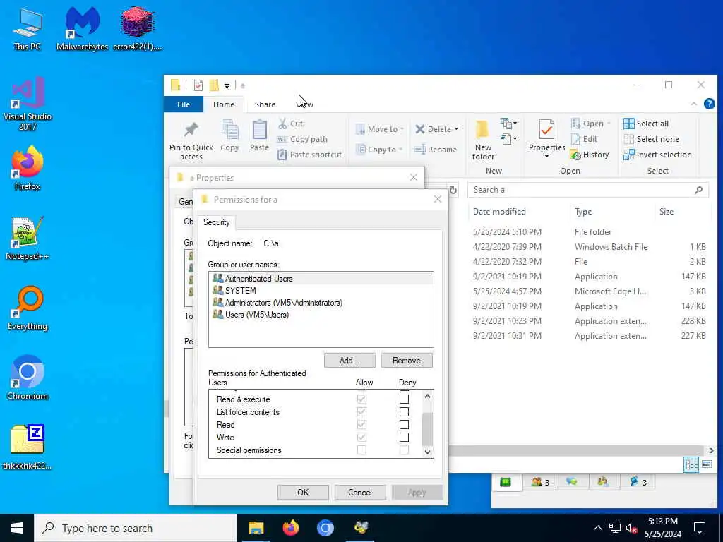The image size is (723, 542).
Task: Click Select none in ribbon
Action: [x=651, y=139]
